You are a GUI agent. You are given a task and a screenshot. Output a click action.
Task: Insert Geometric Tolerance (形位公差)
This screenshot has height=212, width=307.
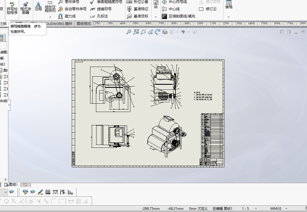[x=137, y=2]
